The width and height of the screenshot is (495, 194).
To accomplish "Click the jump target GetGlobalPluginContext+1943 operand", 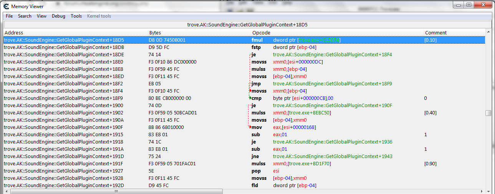I will tap(333, 156).
